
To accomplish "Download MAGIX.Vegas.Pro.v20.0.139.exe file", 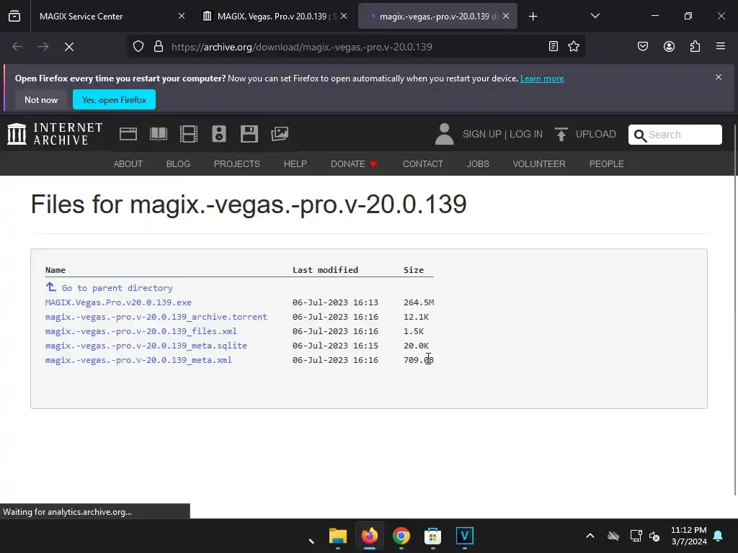I will tap(118, 302).
